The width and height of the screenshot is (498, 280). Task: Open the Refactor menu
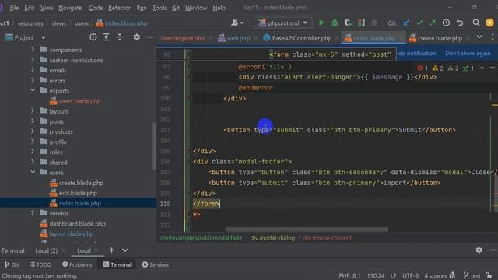(x=119, y=8)
